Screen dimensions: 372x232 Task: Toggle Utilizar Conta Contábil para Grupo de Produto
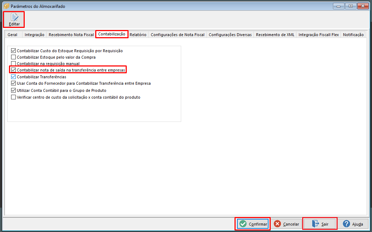pyautogui.click(x=14, y=90)
